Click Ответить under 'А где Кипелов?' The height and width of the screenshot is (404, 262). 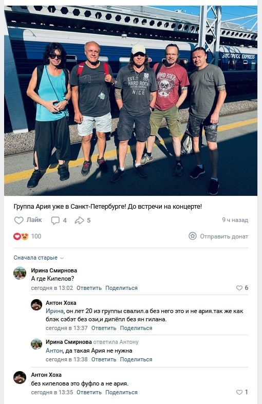[x=89, y=288]
